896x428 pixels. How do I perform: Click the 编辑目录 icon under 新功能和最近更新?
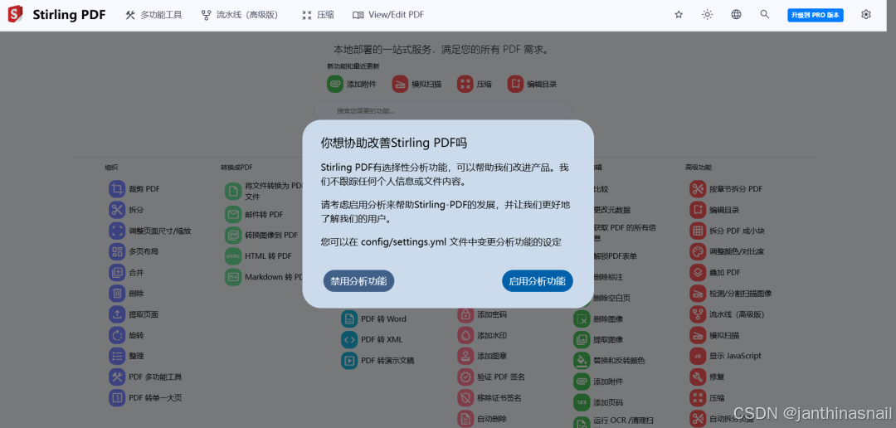tap(515, 84)
